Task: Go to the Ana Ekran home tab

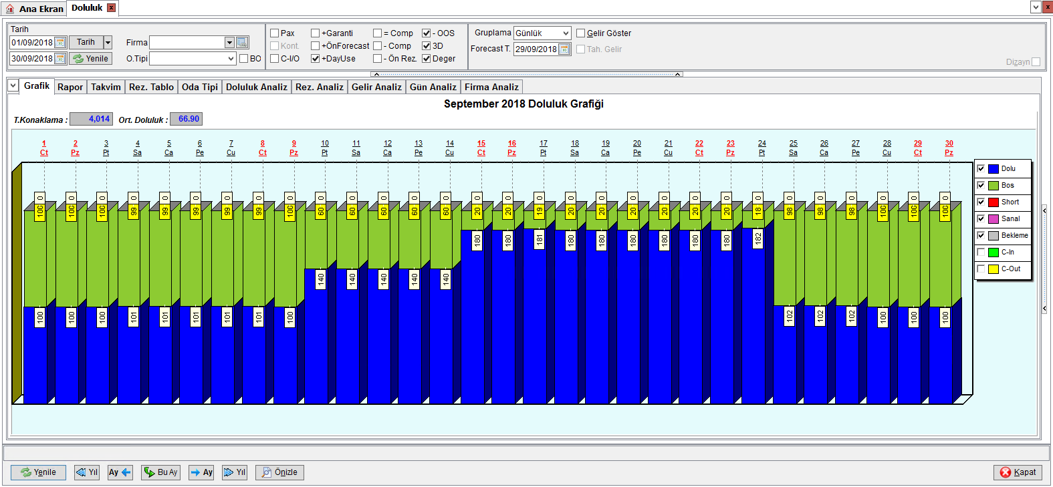Action: (x=35, y=9)
